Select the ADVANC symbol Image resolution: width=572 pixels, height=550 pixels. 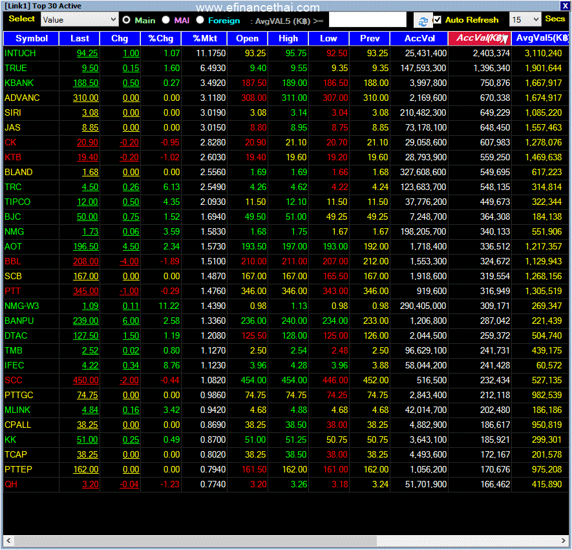pos(22,98)
